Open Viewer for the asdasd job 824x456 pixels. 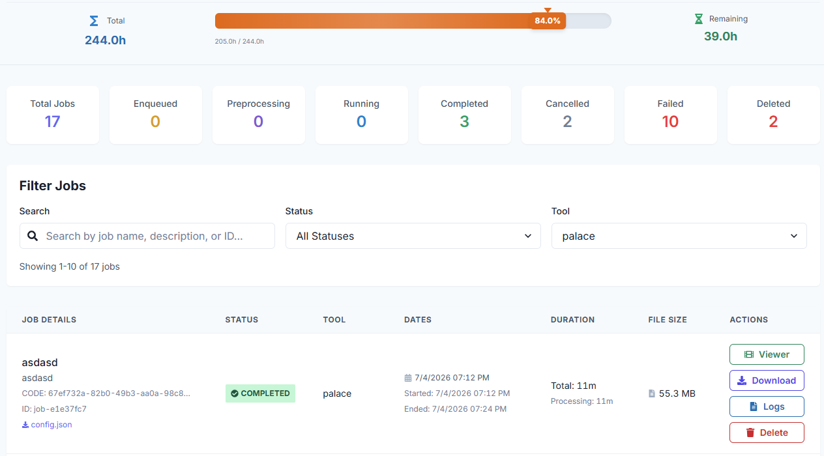point(767,354)
